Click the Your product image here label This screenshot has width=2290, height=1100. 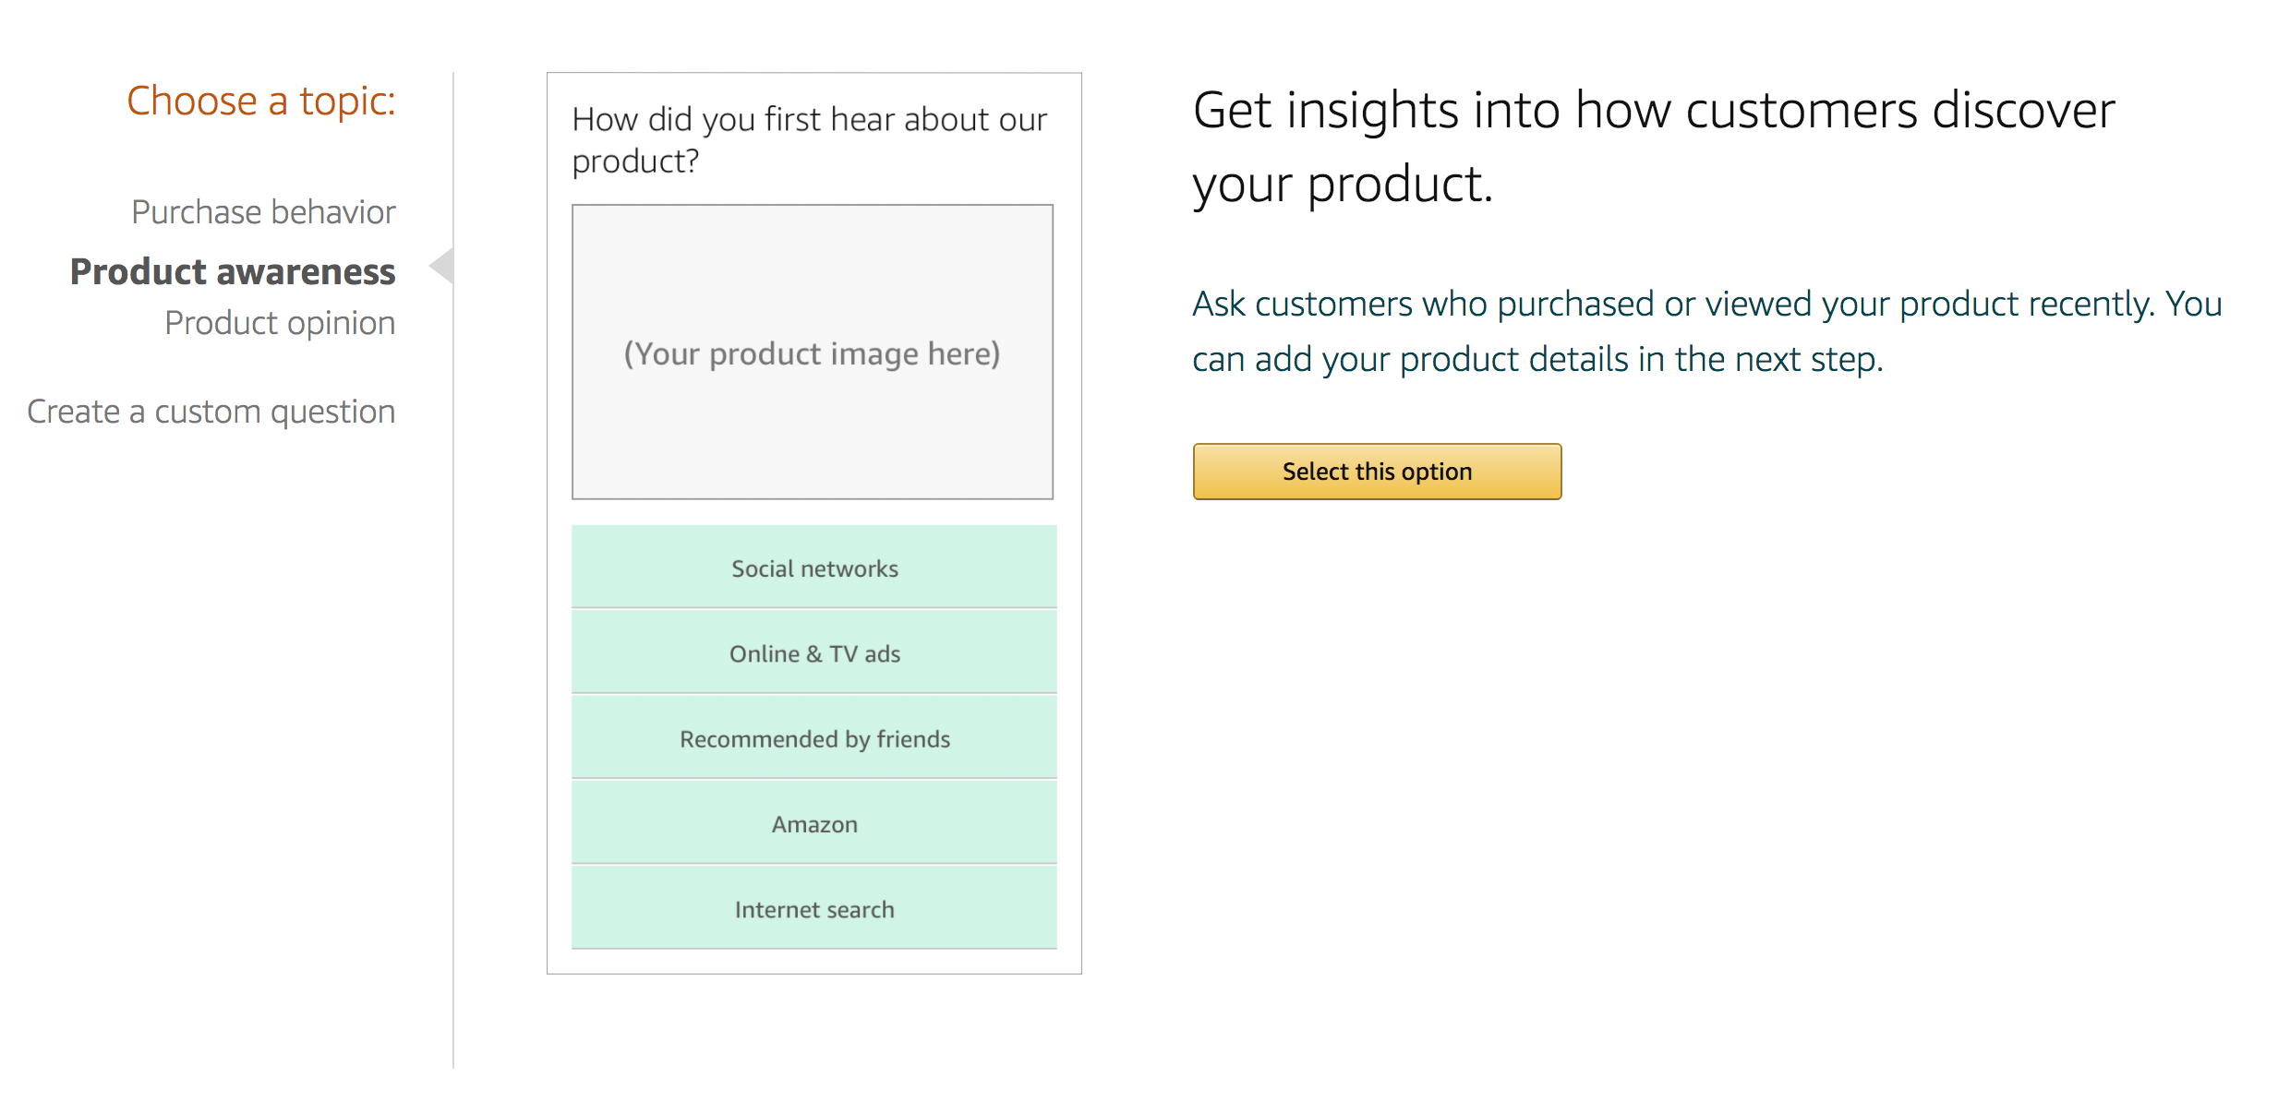point(813,353)
